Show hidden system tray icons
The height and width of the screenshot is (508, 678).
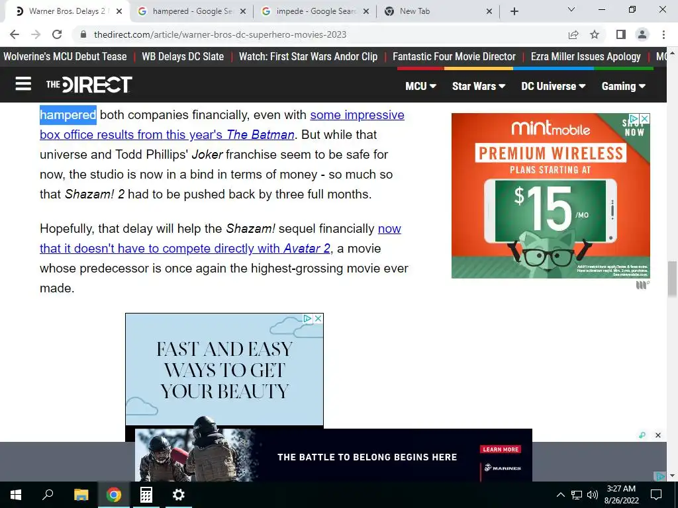tap(560, 495)
